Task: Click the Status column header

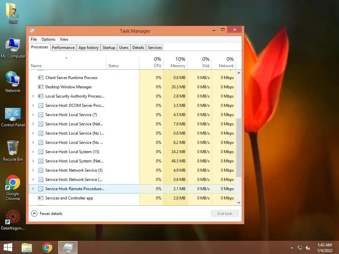Action: 122,63
